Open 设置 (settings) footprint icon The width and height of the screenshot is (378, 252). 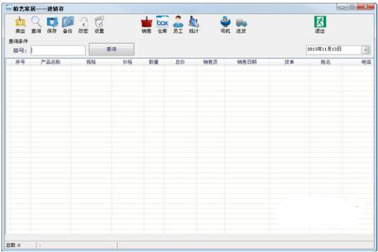coord(99,24)
